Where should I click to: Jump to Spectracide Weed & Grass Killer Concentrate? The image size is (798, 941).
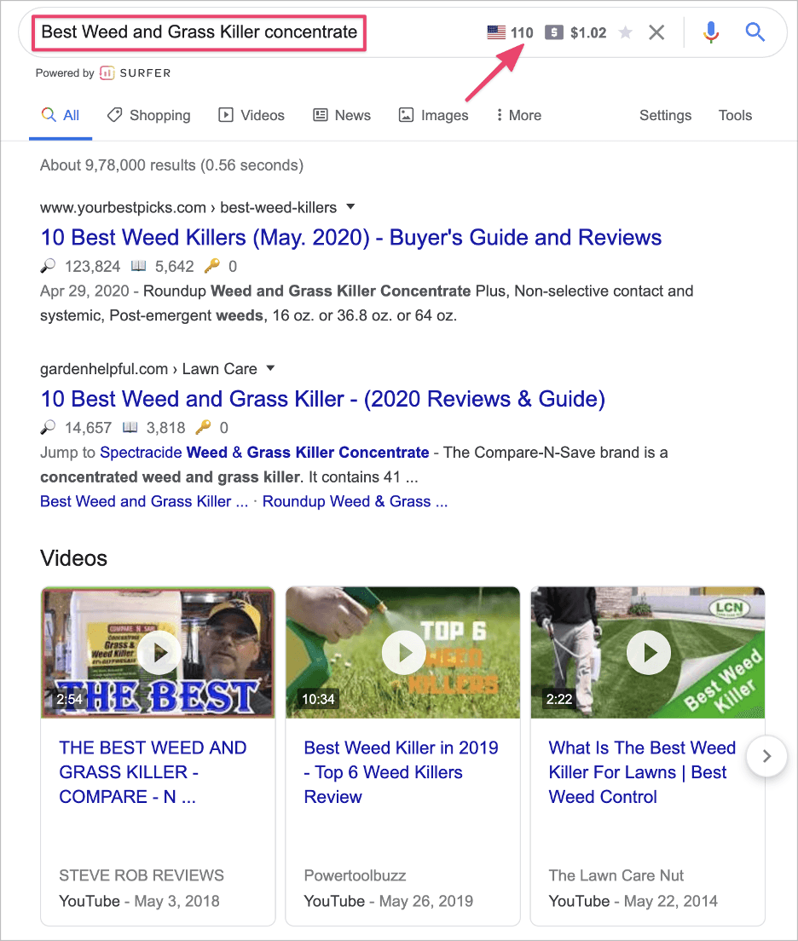264,453
